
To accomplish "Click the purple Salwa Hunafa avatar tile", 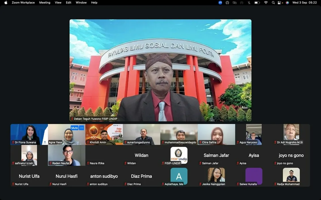I will [x=254, y=176].
